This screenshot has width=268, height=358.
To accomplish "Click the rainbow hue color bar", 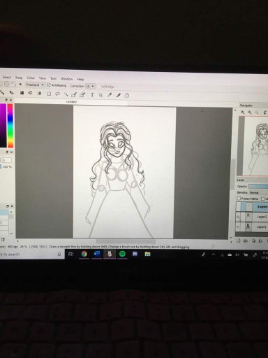I will click(10, 126).
